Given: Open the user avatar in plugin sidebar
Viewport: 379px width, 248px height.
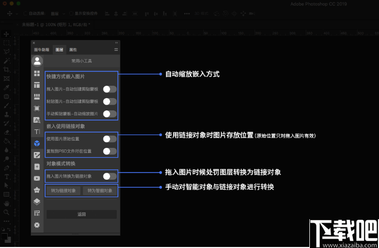Looking at the screenshot, I should coord(37,61).
